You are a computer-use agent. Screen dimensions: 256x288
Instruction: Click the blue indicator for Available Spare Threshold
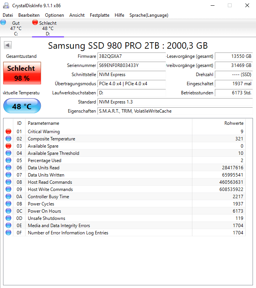point(8,153)
